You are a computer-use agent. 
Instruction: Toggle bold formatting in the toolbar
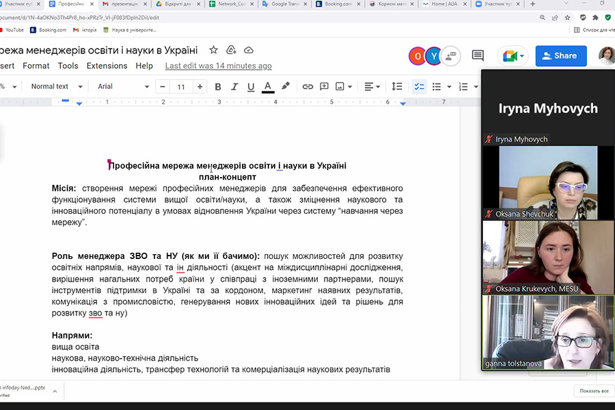click(x=218, y=87)
